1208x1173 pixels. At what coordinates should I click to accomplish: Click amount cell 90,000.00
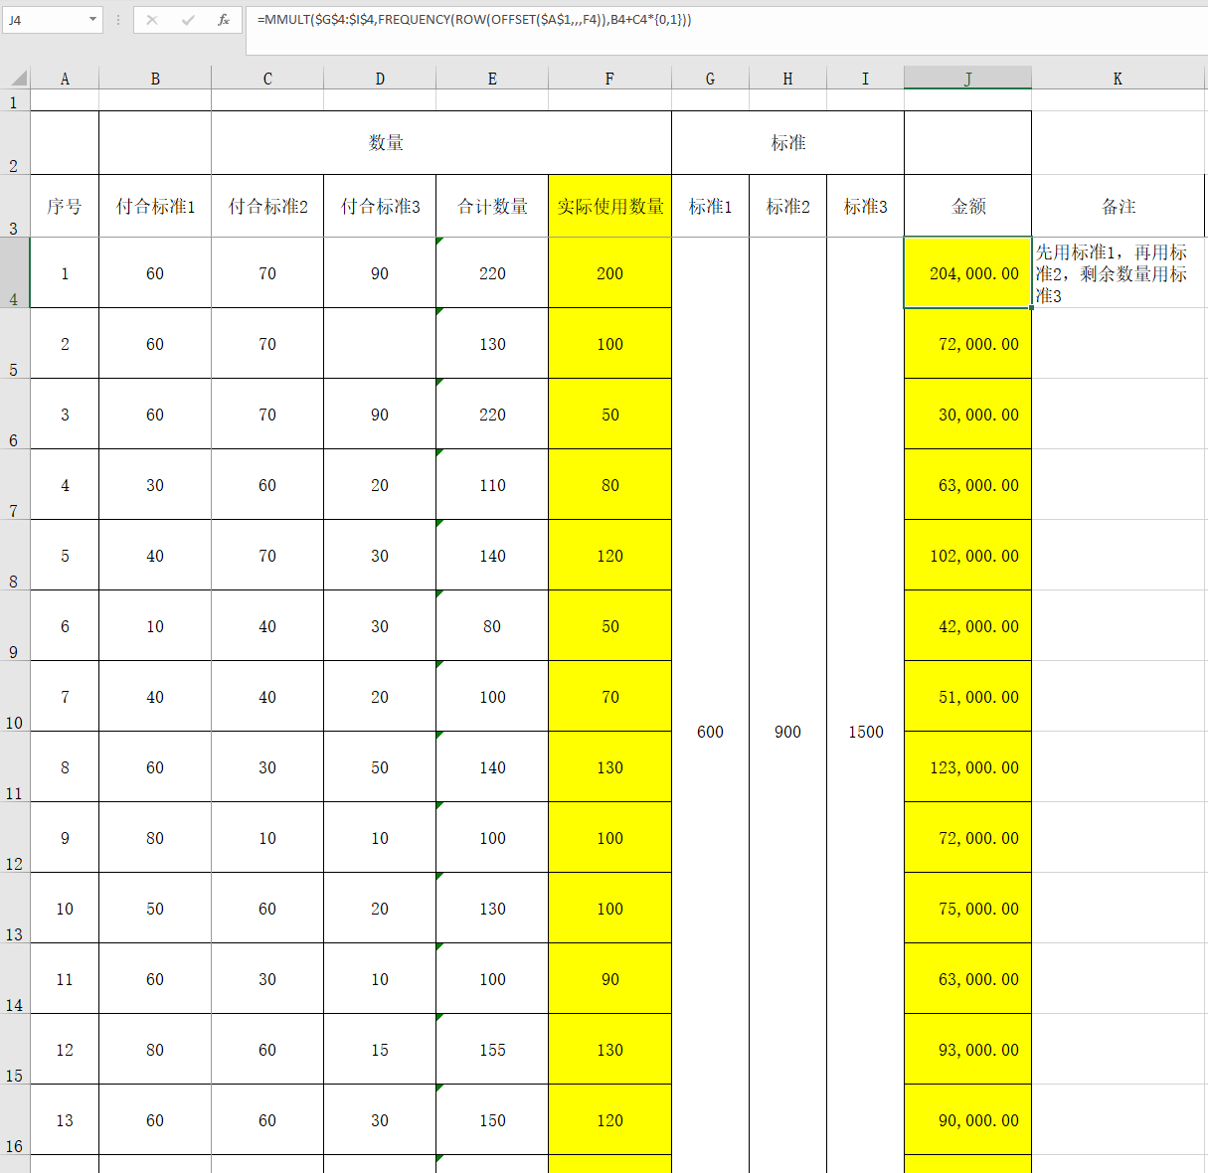pyautogui.click(x=967, y=1119)
